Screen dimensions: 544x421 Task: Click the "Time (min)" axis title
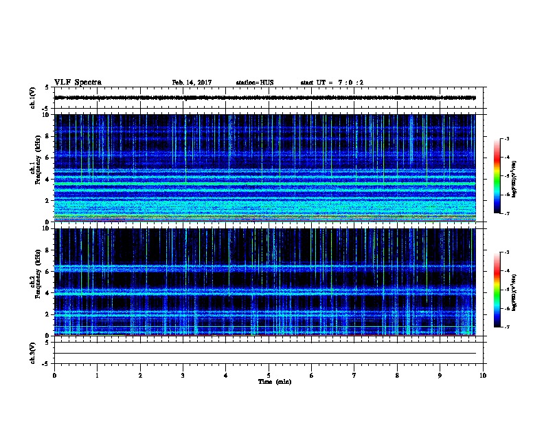point(275,382)
